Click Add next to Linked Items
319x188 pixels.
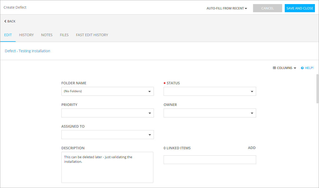[x=252, y=148]
